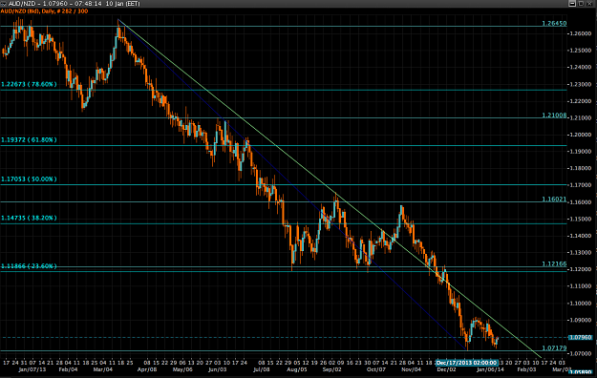Click the highlighted current price tag 1.07960
597x378 pixels.
coord(580,337)
